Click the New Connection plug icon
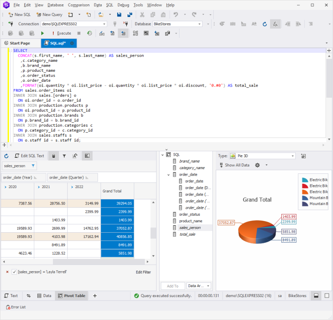Screen dimensions: 333x320 coord(10,24)
